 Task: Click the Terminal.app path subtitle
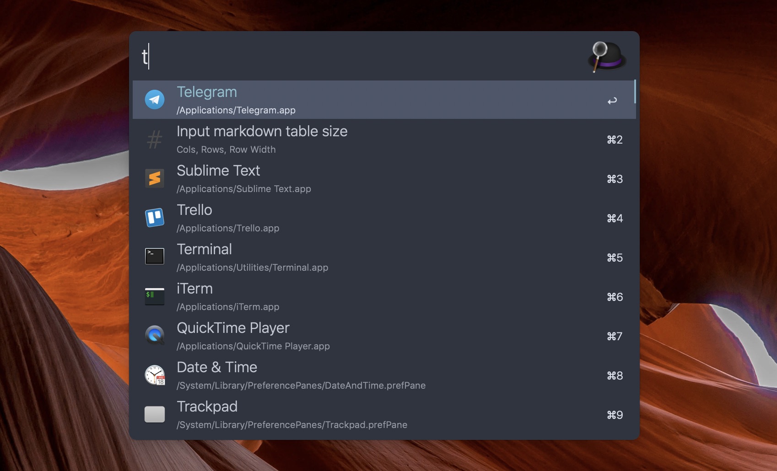pyautogui.click(x=252, y=268)
